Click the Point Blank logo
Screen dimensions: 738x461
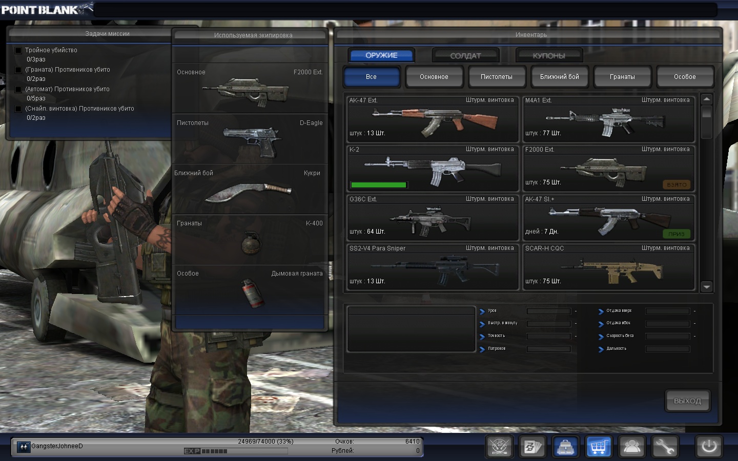(x=47, y=9)
